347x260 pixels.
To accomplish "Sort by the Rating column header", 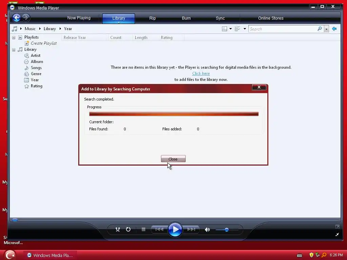I will 171,38.
